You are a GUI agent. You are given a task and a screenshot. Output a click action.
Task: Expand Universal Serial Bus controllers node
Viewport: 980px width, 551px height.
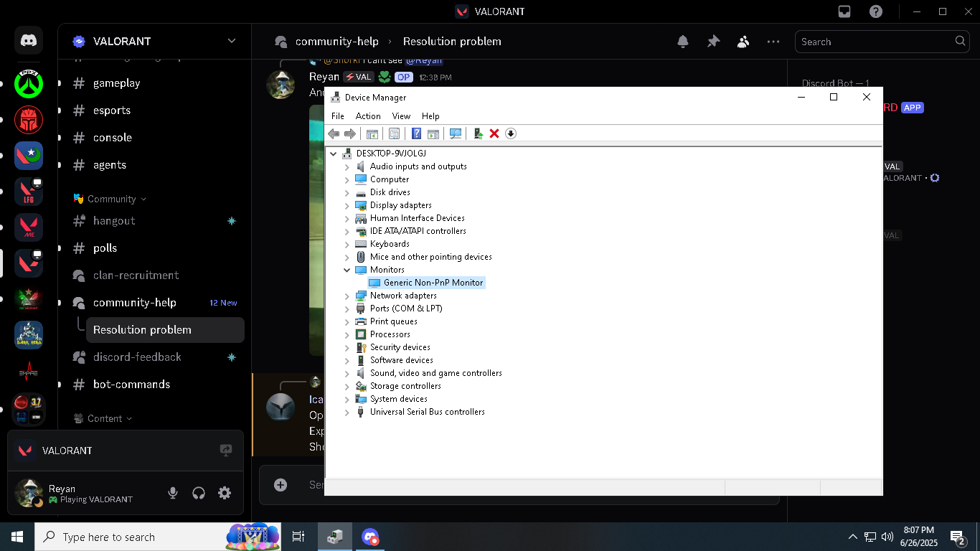[347, 412]
